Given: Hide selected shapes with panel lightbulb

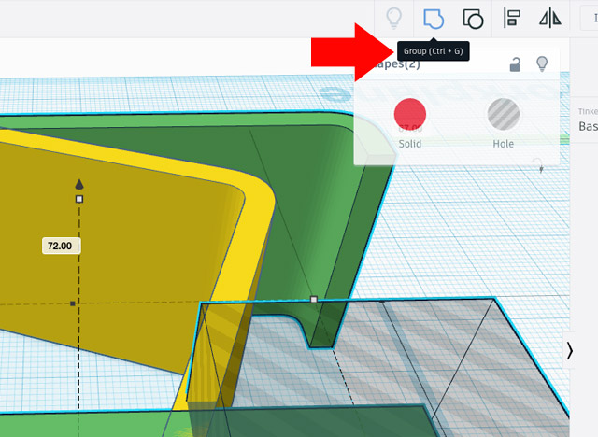Looking at the screenshot, I should coord(541,63).
